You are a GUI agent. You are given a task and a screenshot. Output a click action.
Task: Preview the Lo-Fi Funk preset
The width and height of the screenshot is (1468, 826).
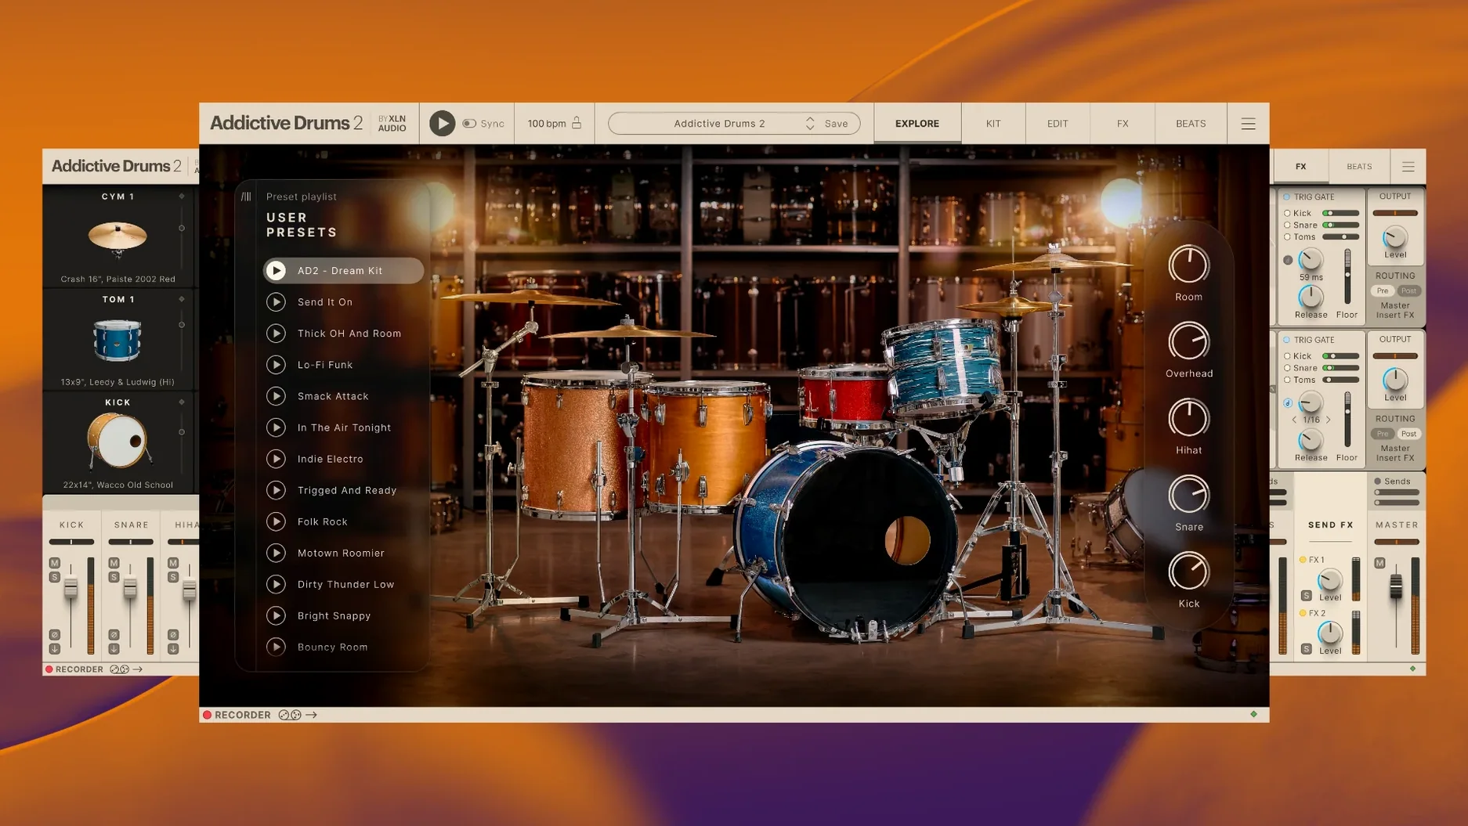[276, 365]
